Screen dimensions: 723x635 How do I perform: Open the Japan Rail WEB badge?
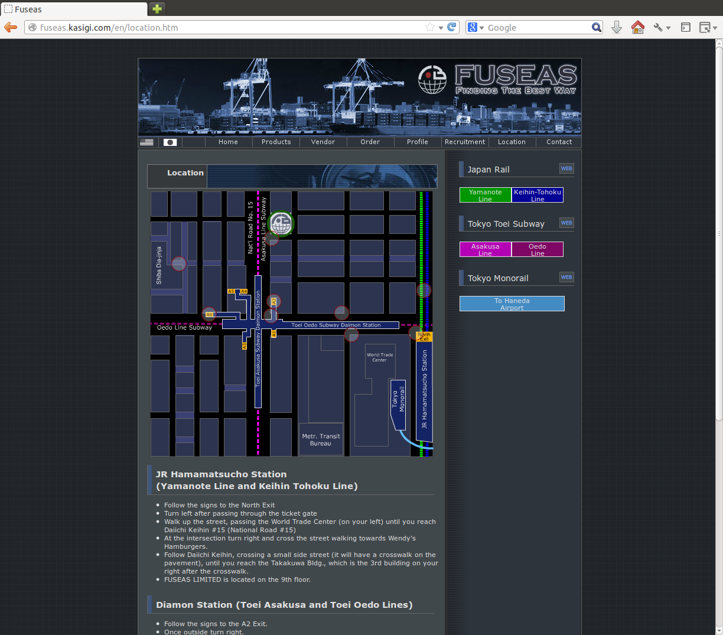click(566, 168)
